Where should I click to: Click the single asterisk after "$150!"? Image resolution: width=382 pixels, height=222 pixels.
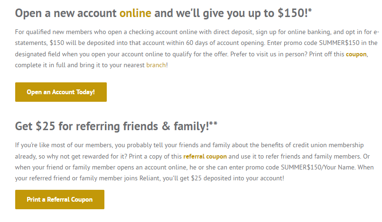310,10
